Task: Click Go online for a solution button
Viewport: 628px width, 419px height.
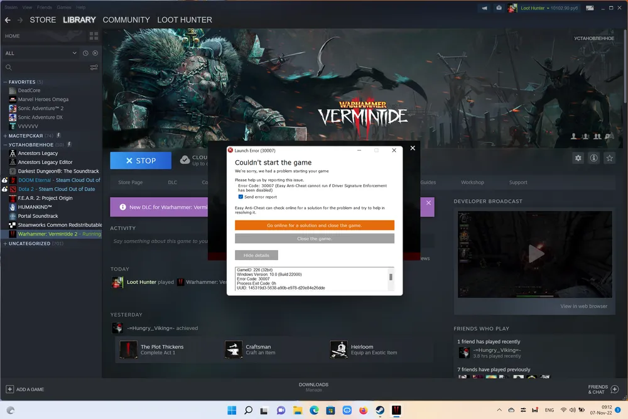Action: [314, 225]
